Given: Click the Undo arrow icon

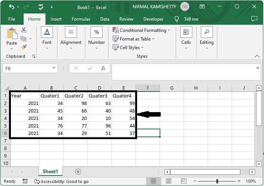Looking at the screenshot, I should 11,7.
